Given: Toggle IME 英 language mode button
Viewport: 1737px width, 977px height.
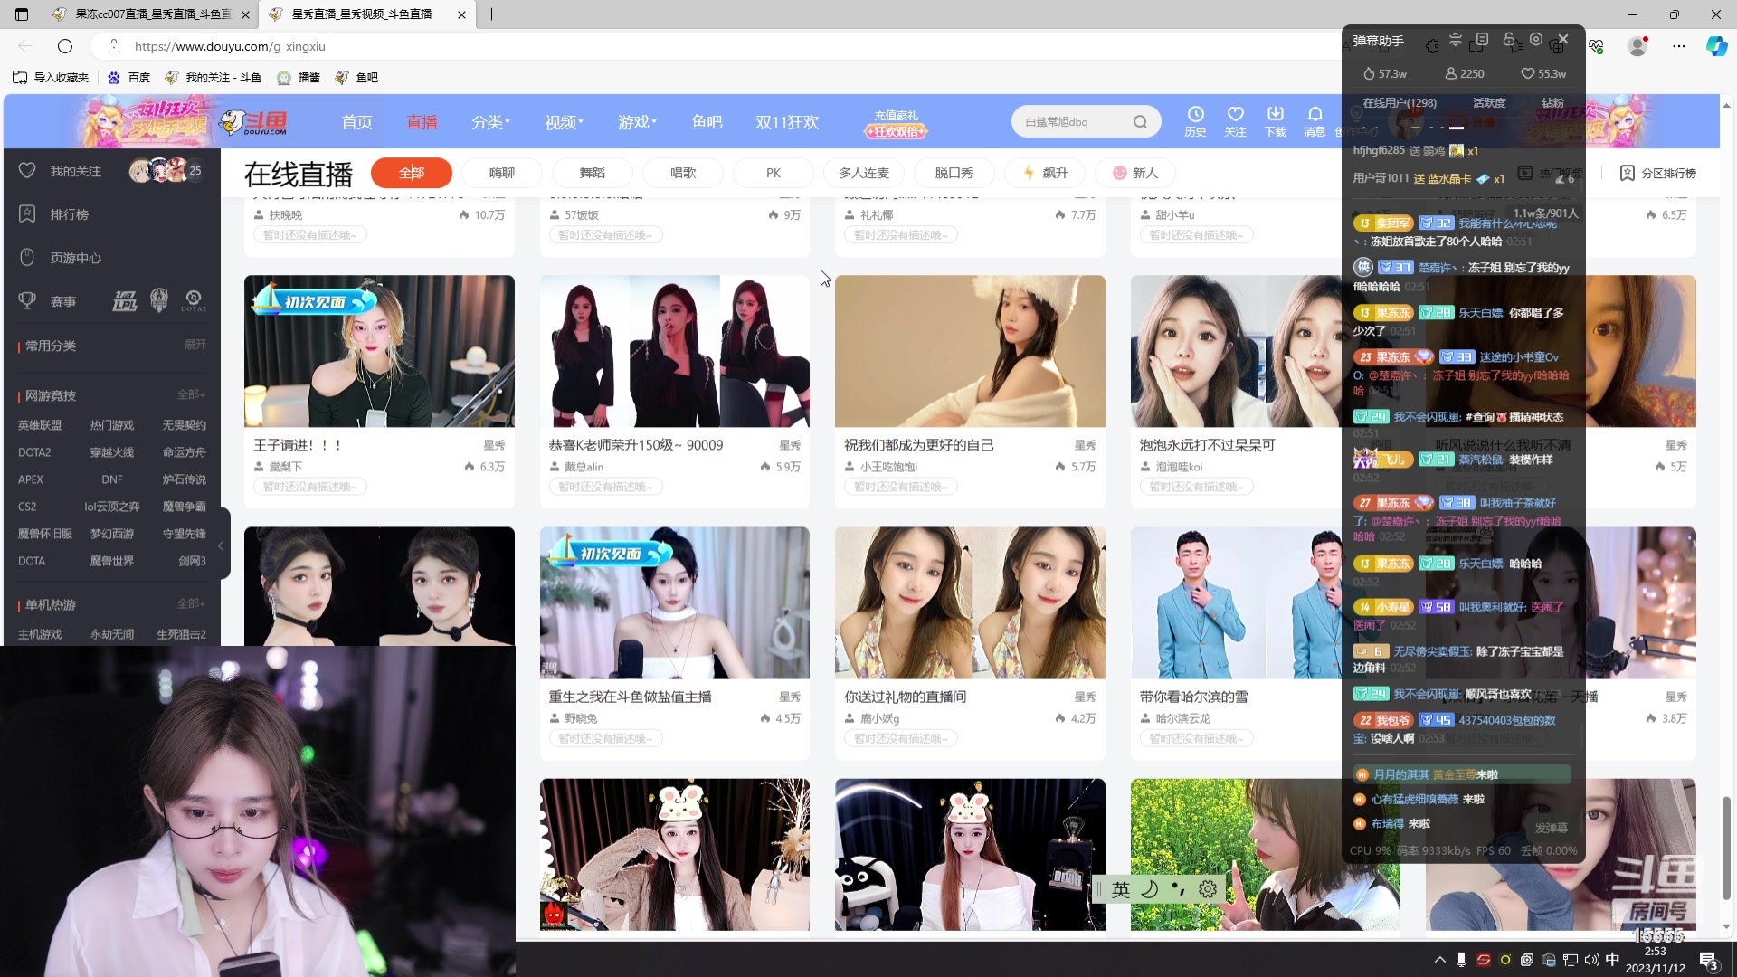Looking at the screenshot, I should (x=1121, y=889).
